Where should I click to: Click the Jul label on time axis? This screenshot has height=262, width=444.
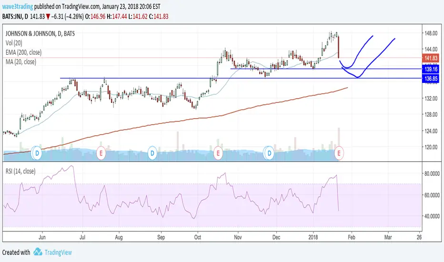[x=82, y=237]
